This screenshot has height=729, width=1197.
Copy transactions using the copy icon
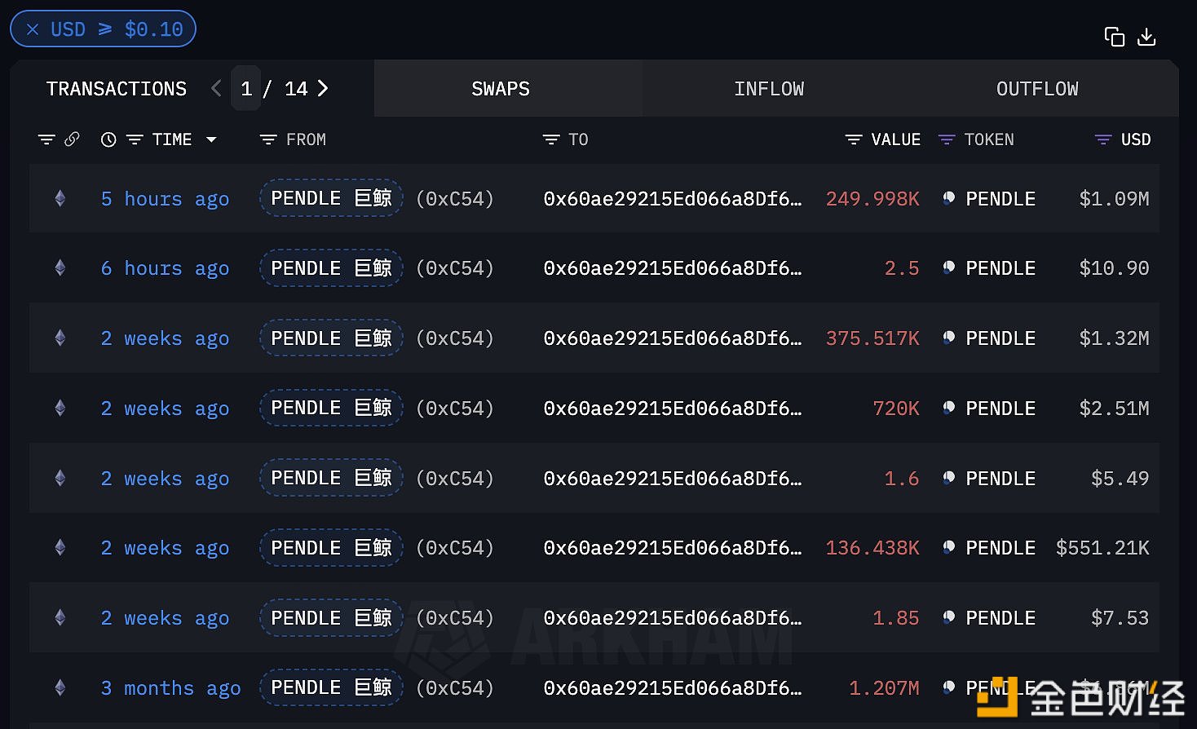click(1114, 37)
